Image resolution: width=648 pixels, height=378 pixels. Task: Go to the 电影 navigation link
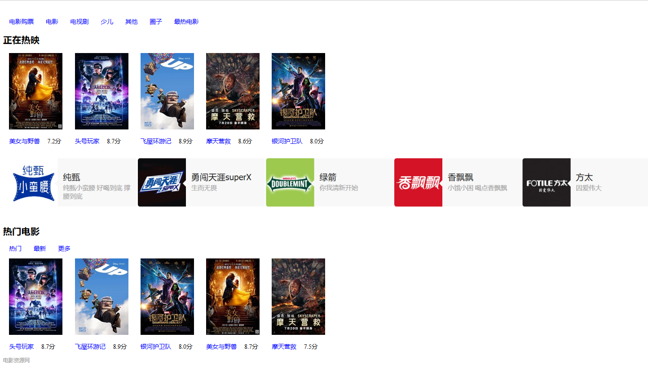[x=52, y=22]
